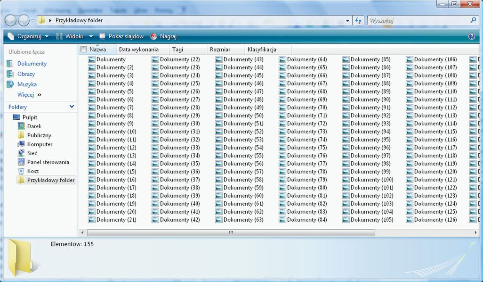Screen dimensions: 483x282
Task: Click the Sieć network icon
Action: click(x=21, y=153)
